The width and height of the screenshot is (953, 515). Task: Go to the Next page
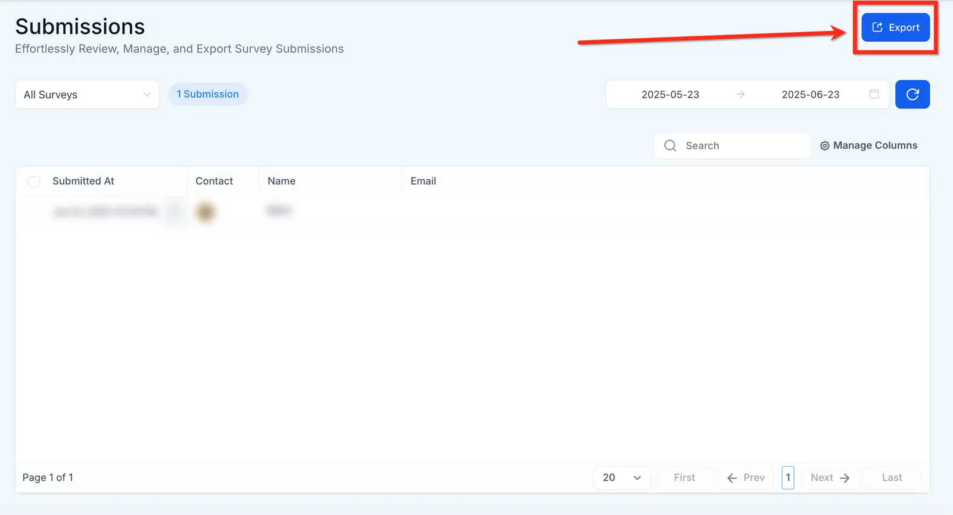[830, 477]
